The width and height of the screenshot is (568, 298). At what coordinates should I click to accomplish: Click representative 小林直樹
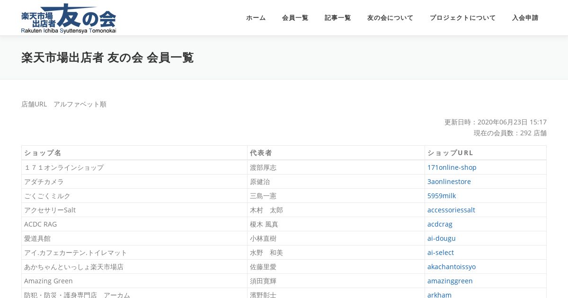(x=336, y=238)
